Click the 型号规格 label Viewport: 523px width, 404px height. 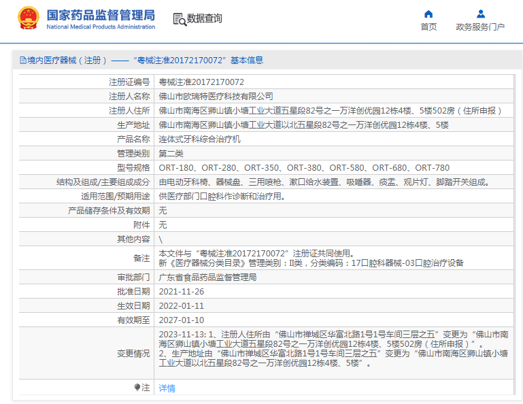tap(133, 168)
